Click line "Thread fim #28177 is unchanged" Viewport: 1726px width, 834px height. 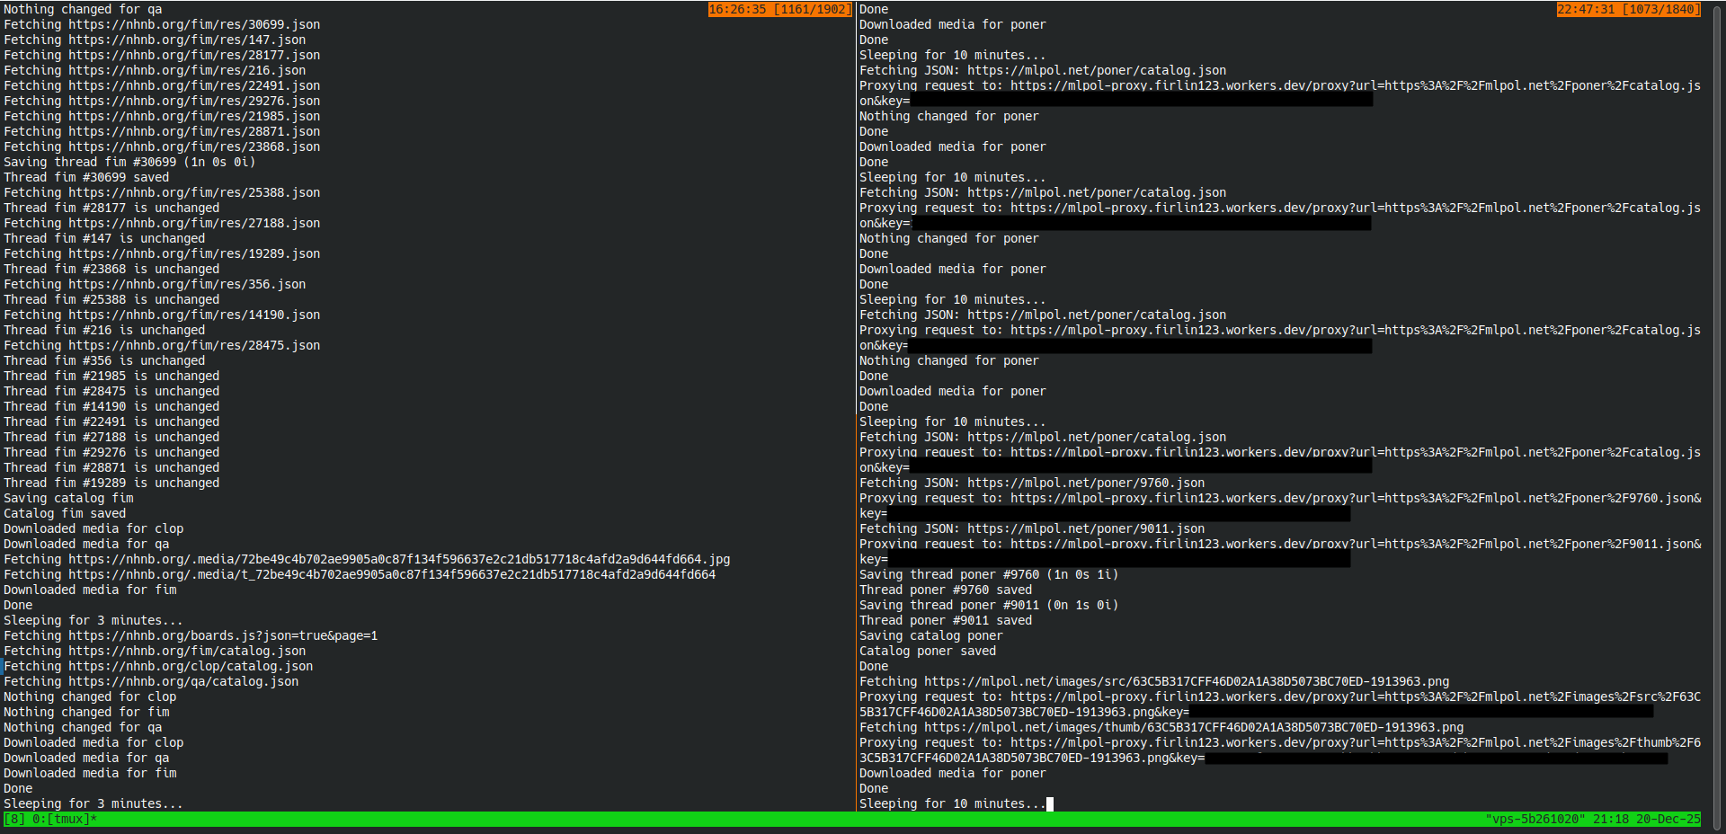tap(111, 208)
